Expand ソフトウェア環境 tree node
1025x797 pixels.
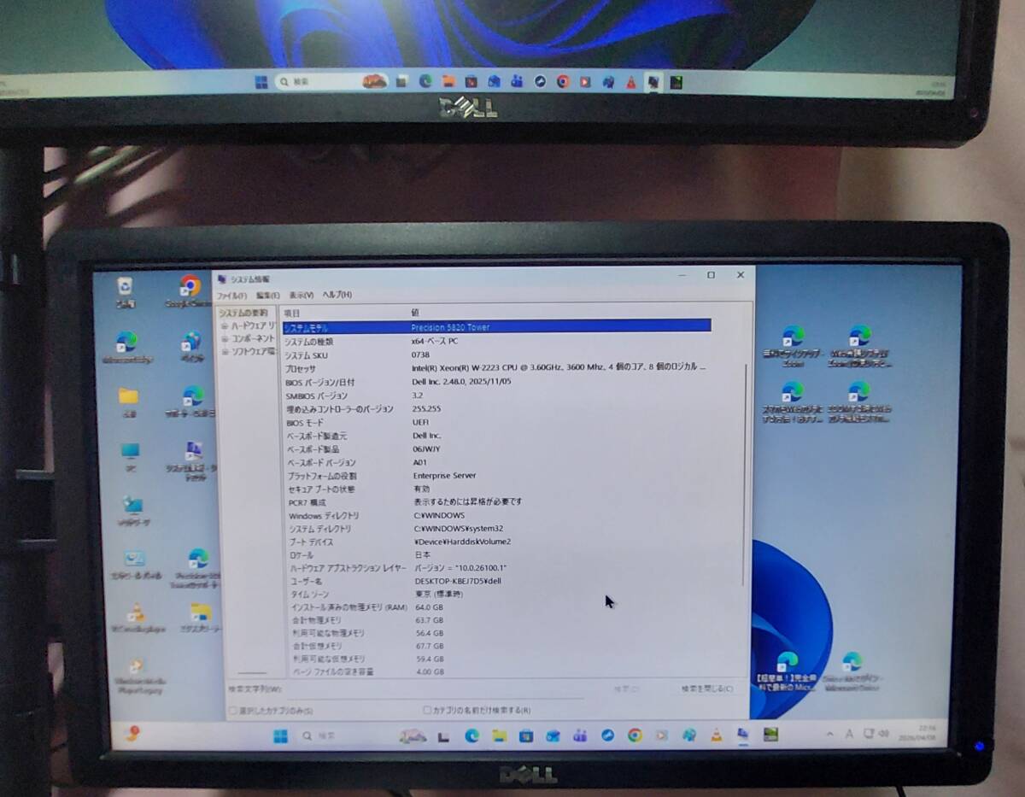225,351
